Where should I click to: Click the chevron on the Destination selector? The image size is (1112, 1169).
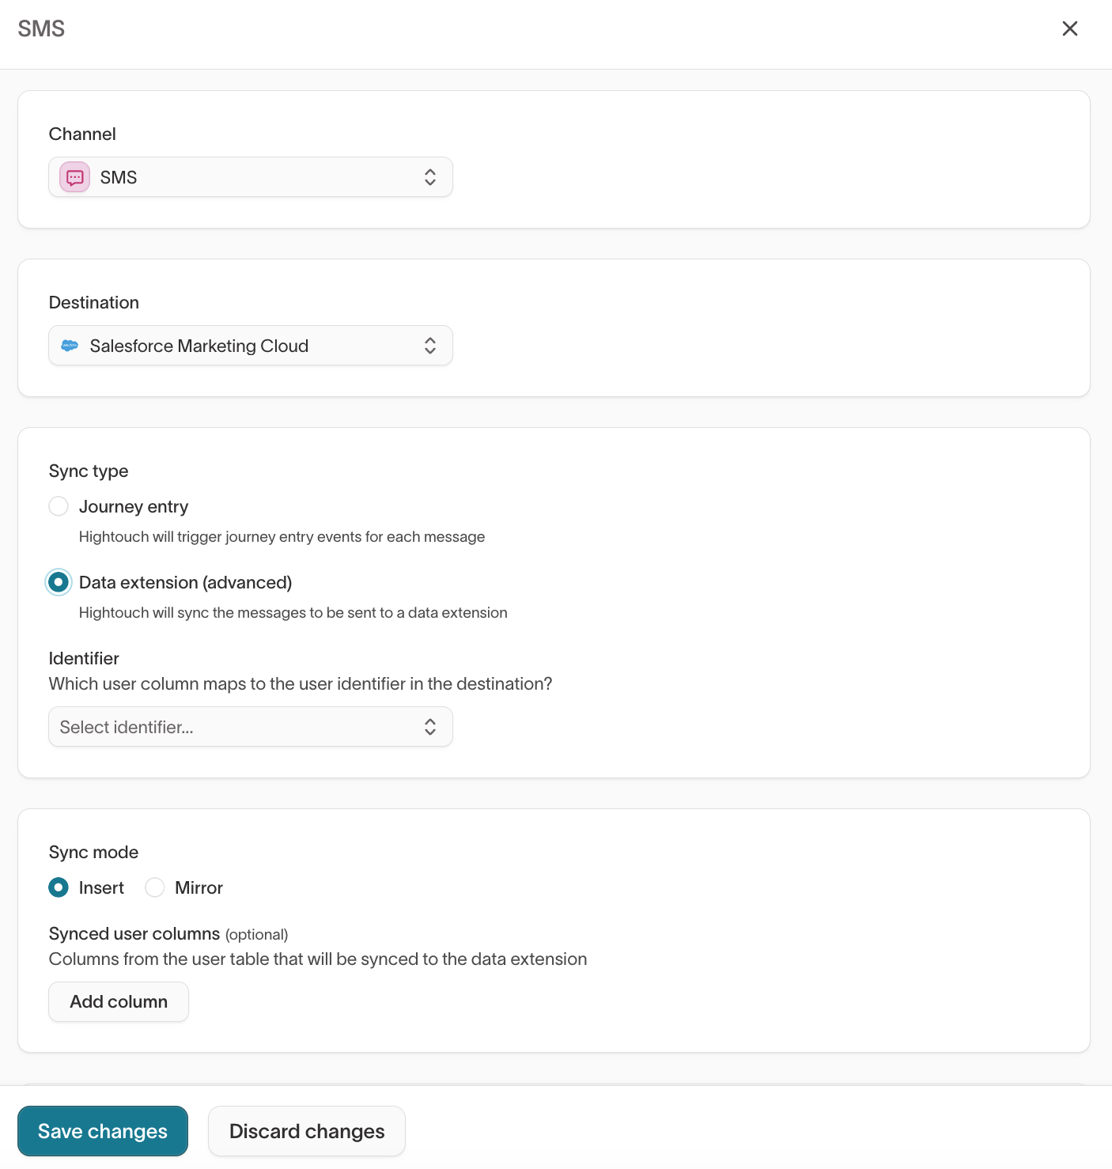tap(430, 346)
